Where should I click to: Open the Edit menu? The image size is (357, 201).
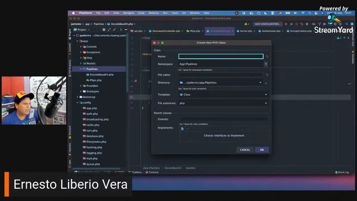point(107,13)
